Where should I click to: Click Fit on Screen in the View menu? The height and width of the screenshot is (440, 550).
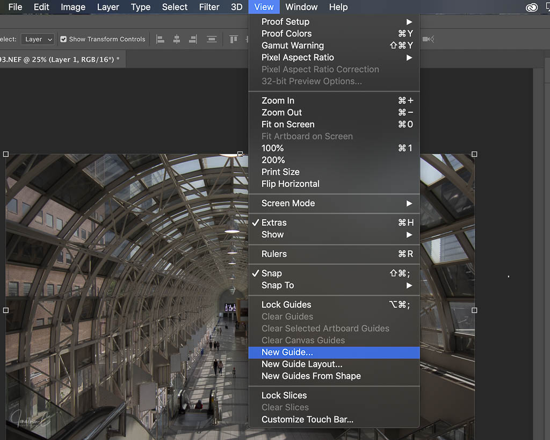point(288,124)
